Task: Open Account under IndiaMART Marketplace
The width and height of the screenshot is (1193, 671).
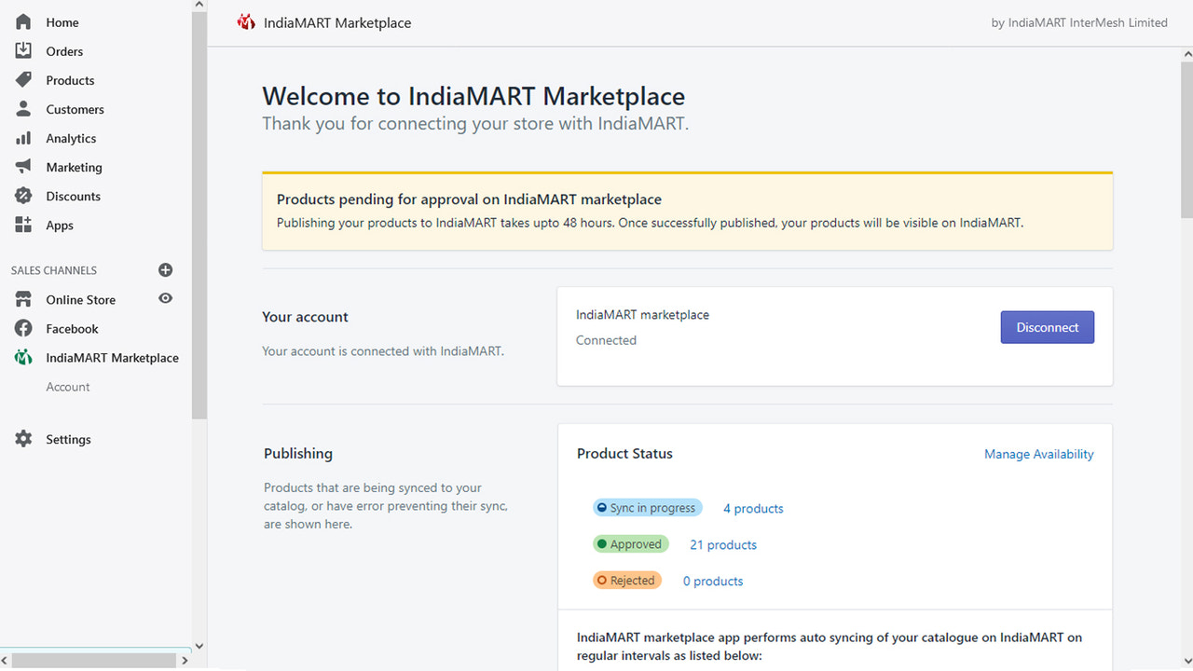Action: (68, 387)
